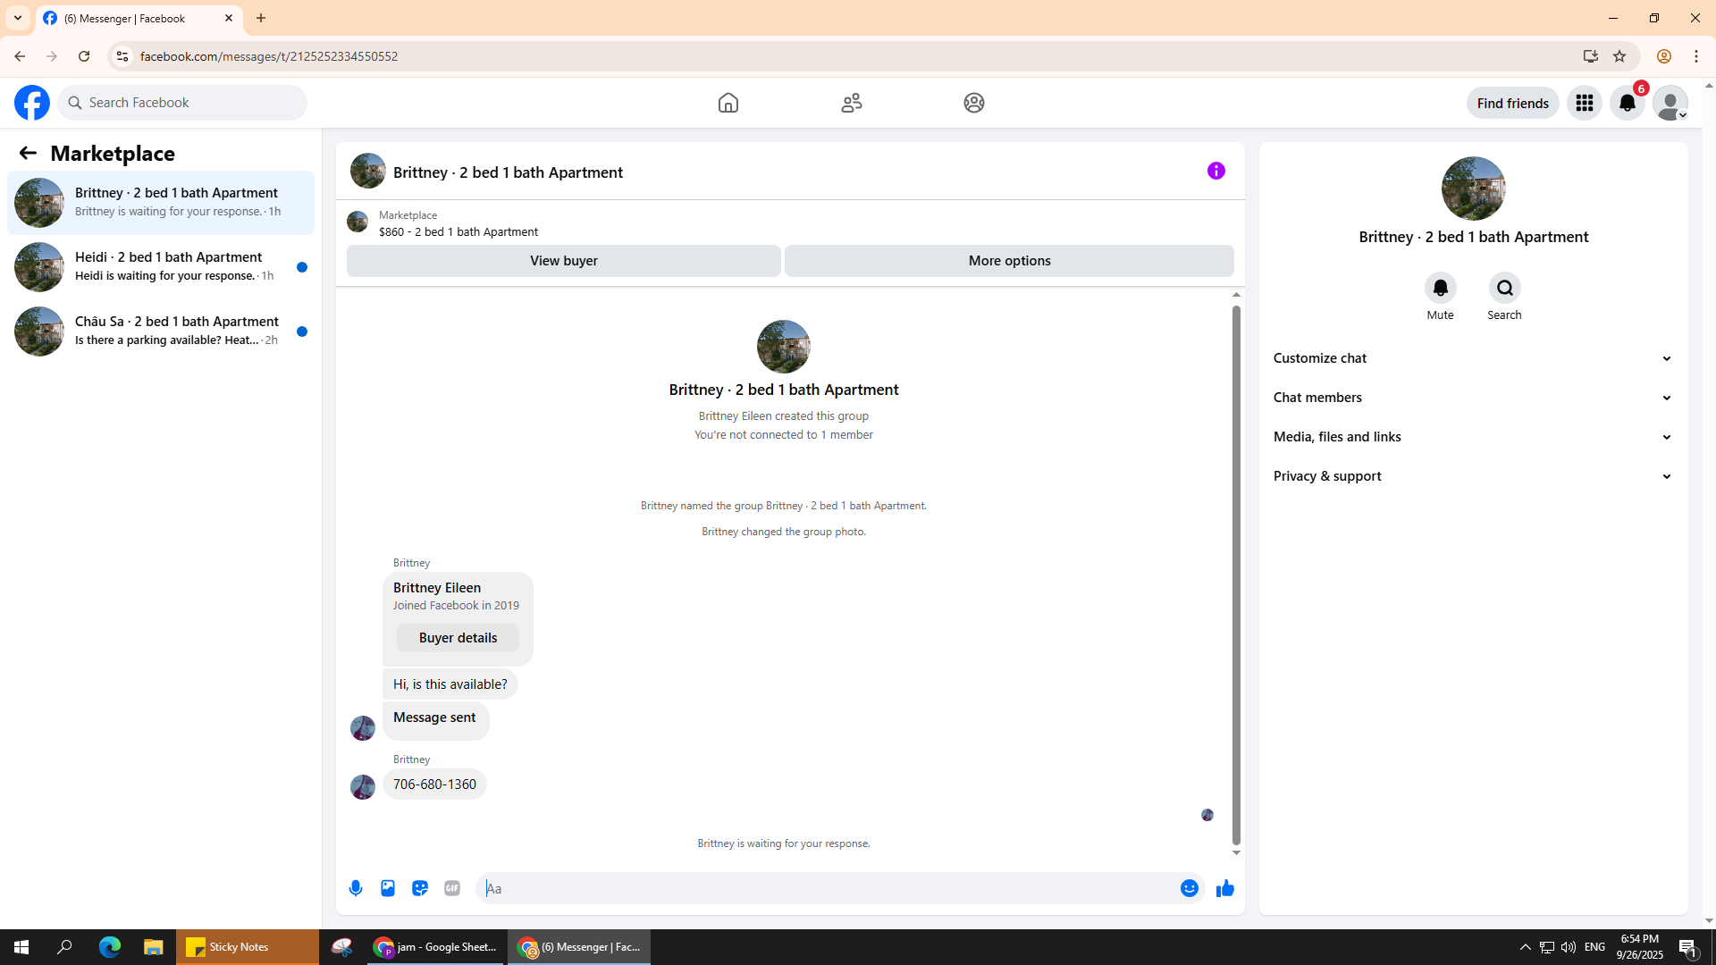Toggle the purple conversation info icon
The image size is (1716, 965).
(x=1215, y=171)
